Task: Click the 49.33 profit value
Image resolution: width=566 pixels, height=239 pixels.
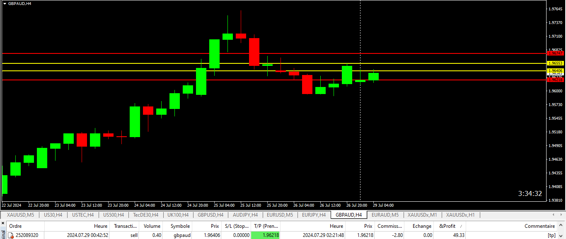Action: (458, 235)
